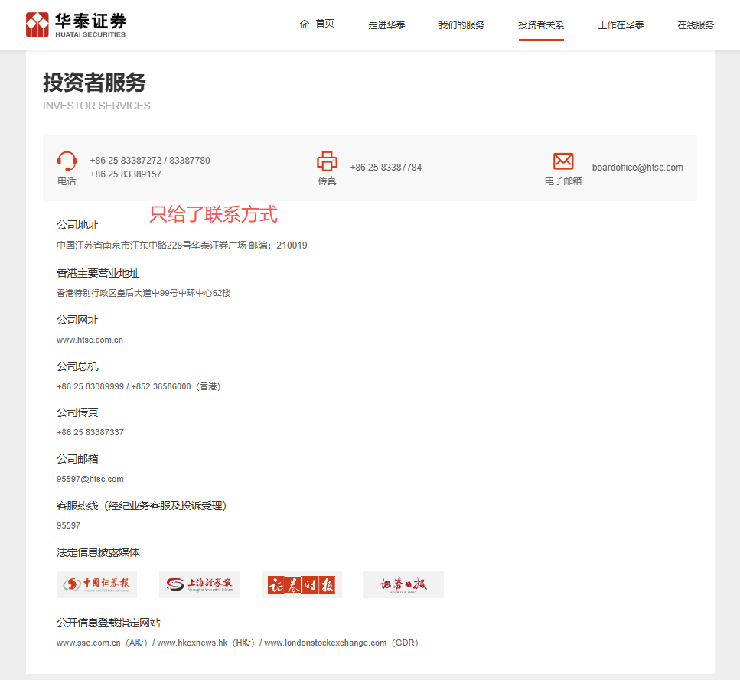The height and width of the screenshot is (680, 740).
Task: Open the 走进华泰 menu
Action: pyautogui.click(x=386, y=25)
